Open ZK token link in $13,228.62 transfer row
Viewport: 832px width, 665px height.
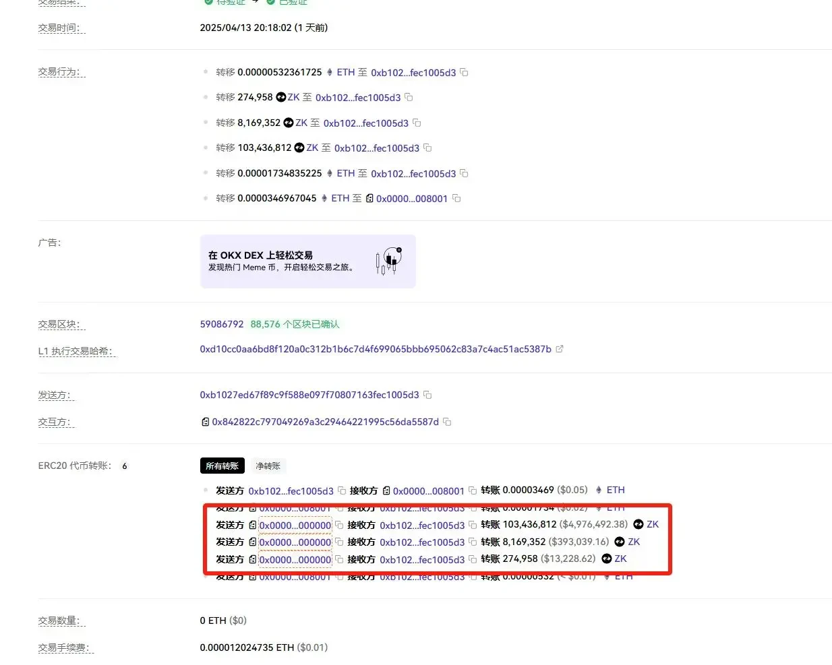click(620, 559)
